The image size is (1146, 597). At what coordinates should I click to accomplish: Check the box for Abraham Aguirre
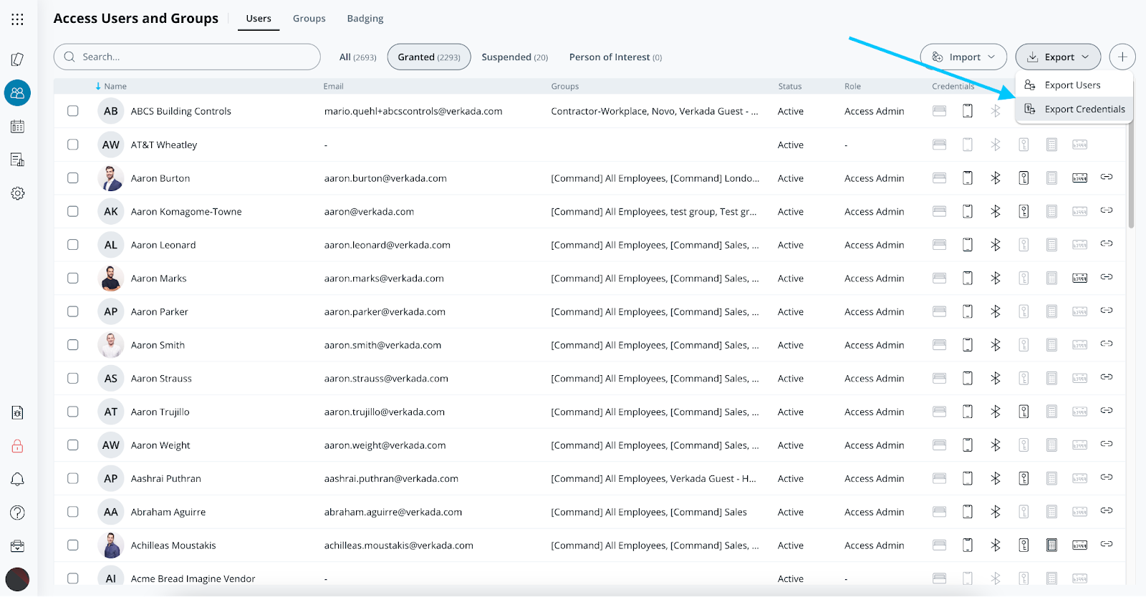73,512
